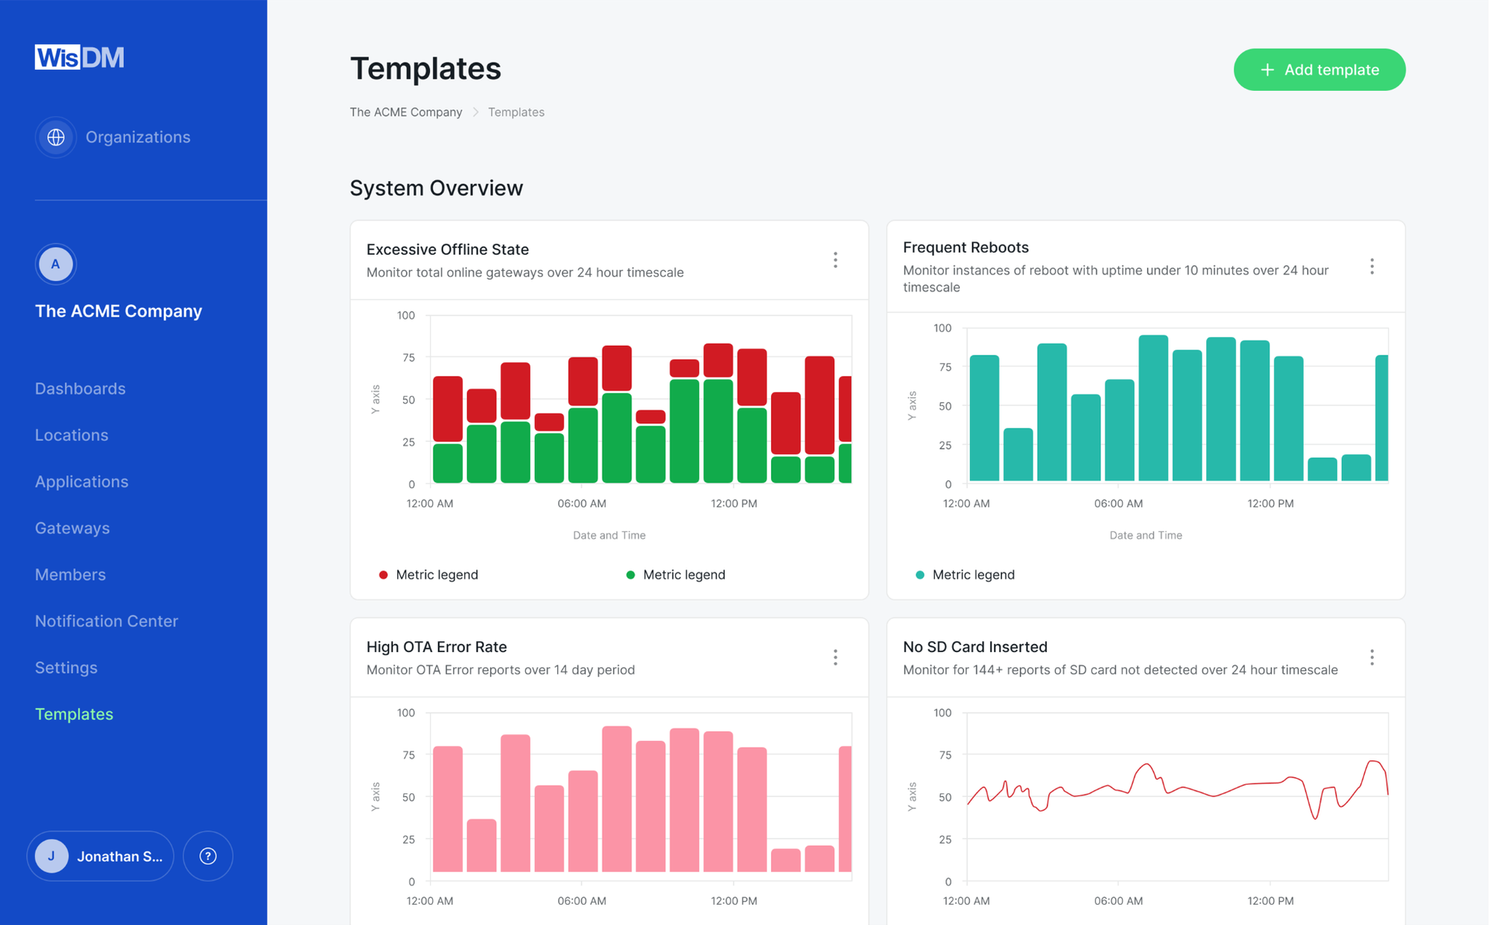
Task: Click the WisDM logo
Action: click(x=79, y=57)
